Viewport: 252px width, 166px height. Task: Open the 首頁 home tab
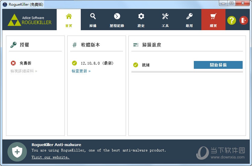pyautogui.click(x=69, y=20)
